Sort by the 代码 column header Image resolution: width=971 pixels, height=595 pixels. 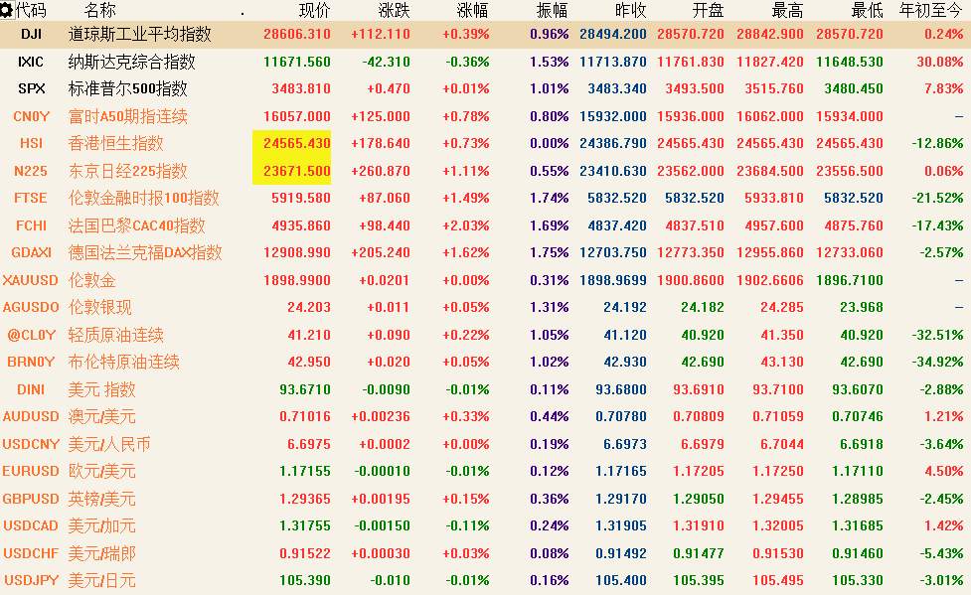[x=31, y=11]
